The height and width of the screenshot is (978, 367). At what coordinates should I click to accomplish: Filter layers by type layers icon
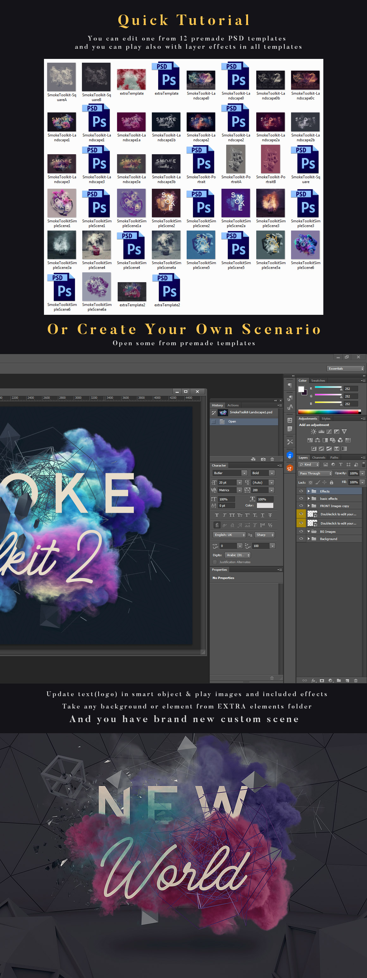point(340,465)
